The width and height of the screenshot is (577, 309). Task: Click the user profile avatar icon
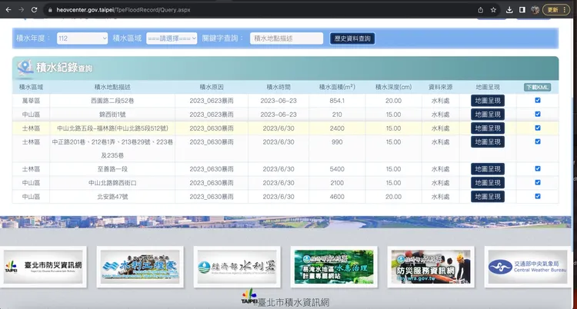pos(535,10)
